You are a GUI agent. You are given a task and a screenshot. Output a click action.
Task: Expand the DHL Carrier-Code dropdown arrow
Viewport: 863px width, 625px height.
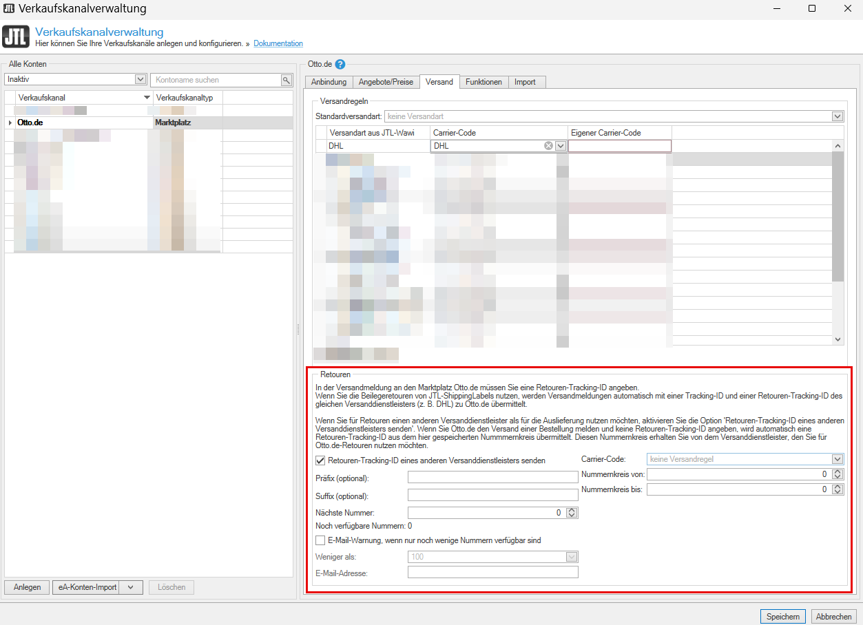561,146
